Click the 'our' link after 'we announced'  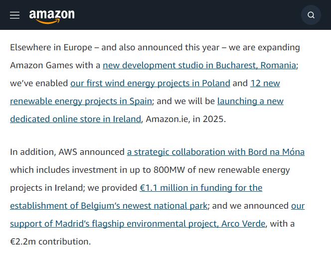click(x=298, y=206)
